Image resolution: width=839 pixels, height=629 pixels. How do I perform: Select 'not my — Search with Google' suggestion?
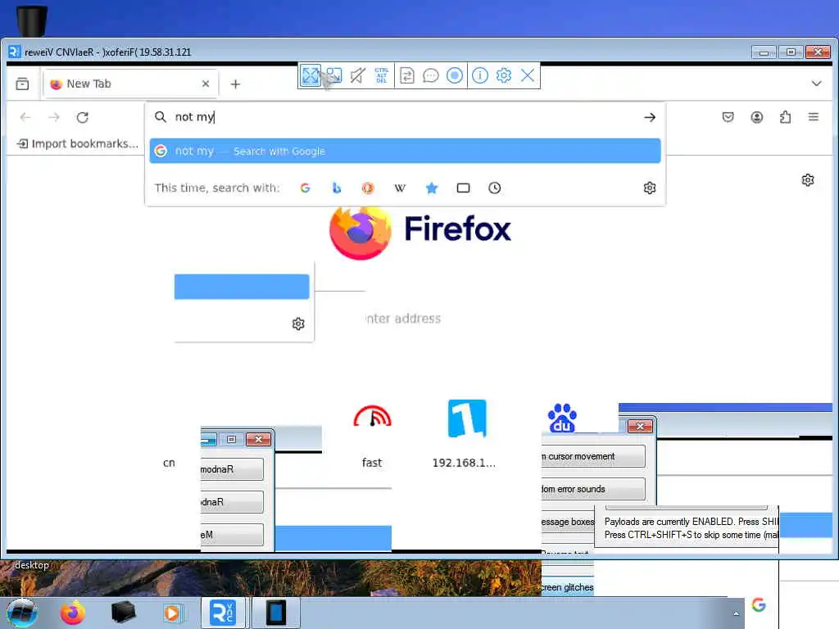tap(405, 151)
